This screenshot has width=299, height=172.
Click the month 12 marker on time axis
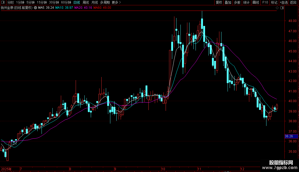(242, 169)
